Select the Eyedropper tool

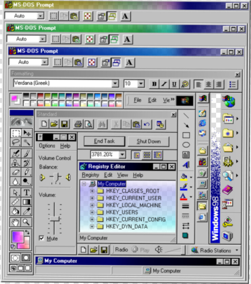[27, 211]
